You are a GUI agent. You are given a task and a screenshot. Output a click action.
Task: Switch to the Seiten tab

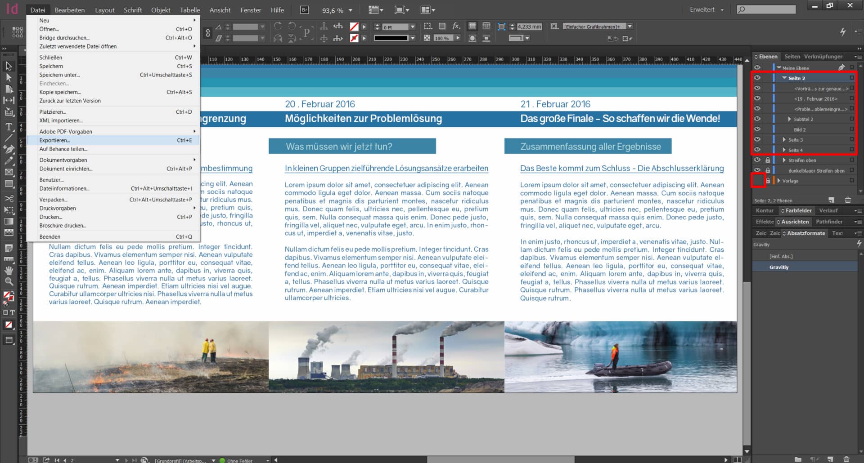coord(792,56)
